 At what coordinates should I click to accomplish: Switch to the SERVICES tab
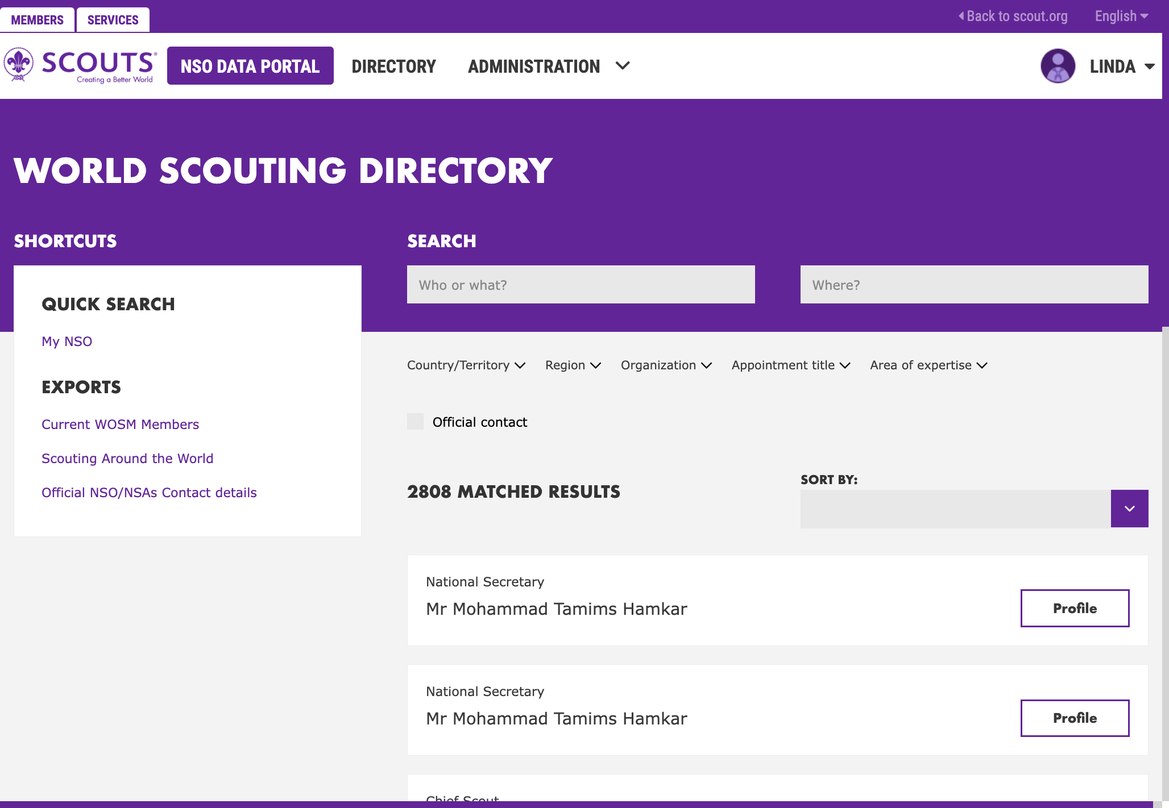pos(113,20)
